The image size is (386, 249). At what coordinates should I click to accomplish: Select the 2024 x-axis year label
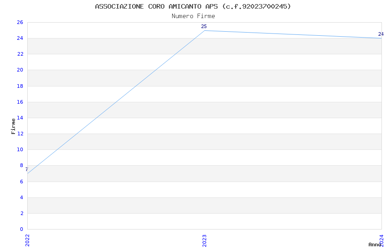(381, 240)
